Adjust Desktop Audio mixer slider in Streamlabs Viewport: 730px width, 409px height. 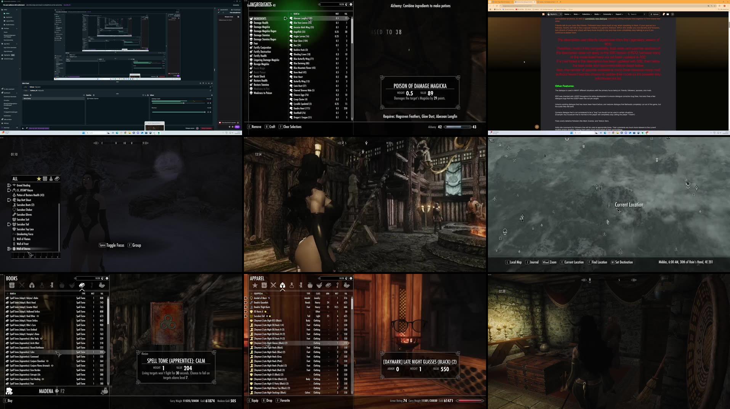coord(179,103)
